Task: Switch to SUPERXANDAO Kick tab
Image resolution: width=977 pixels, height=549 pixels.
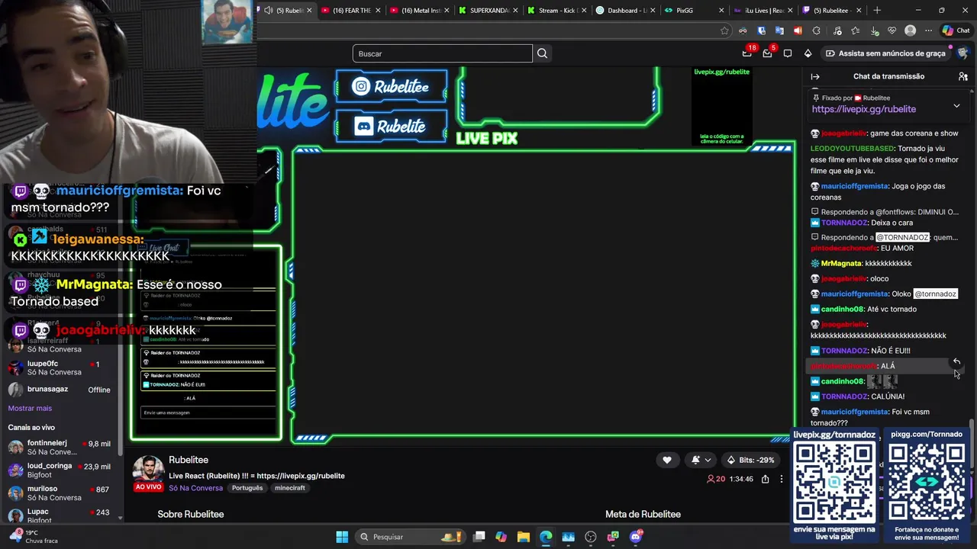Action: tap(488, 11)
